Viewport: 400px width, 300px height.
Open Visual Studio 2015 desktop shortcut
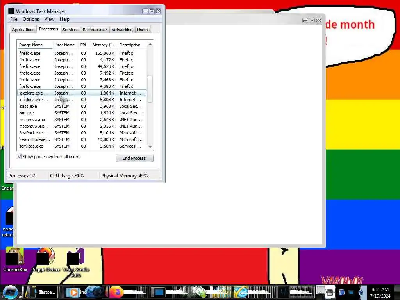pyautogui.click(x=76, y=263)
